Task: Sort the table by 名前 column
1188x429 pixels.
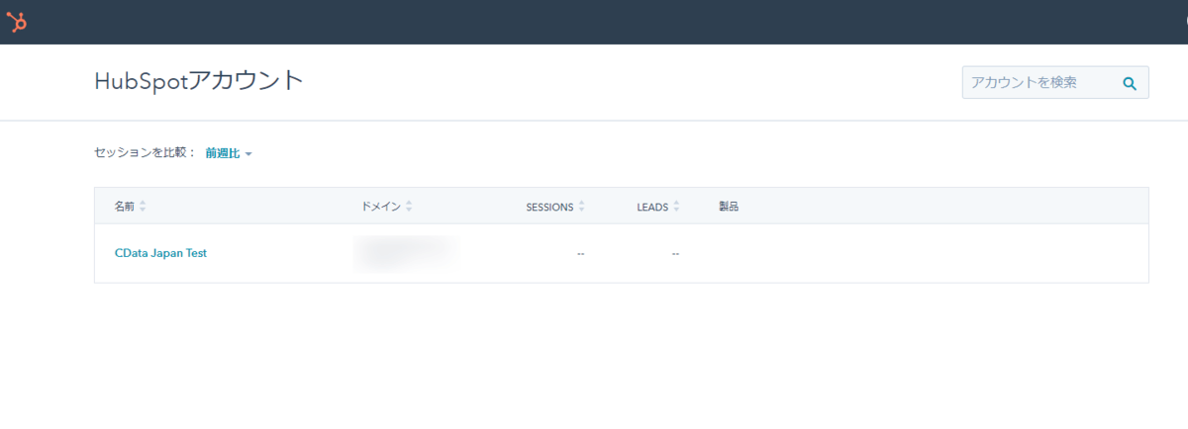Action: point(130,207)
